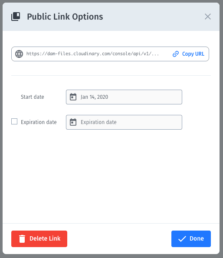Click the checkmark icon on Done button
Image resolution: width=223 pixels, height=258 pixels.
182,239
